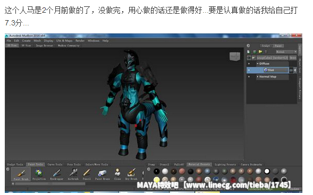The image size is (313, 195).
Task: Open the Image Browser tab
Action: [x=44, y=46]
